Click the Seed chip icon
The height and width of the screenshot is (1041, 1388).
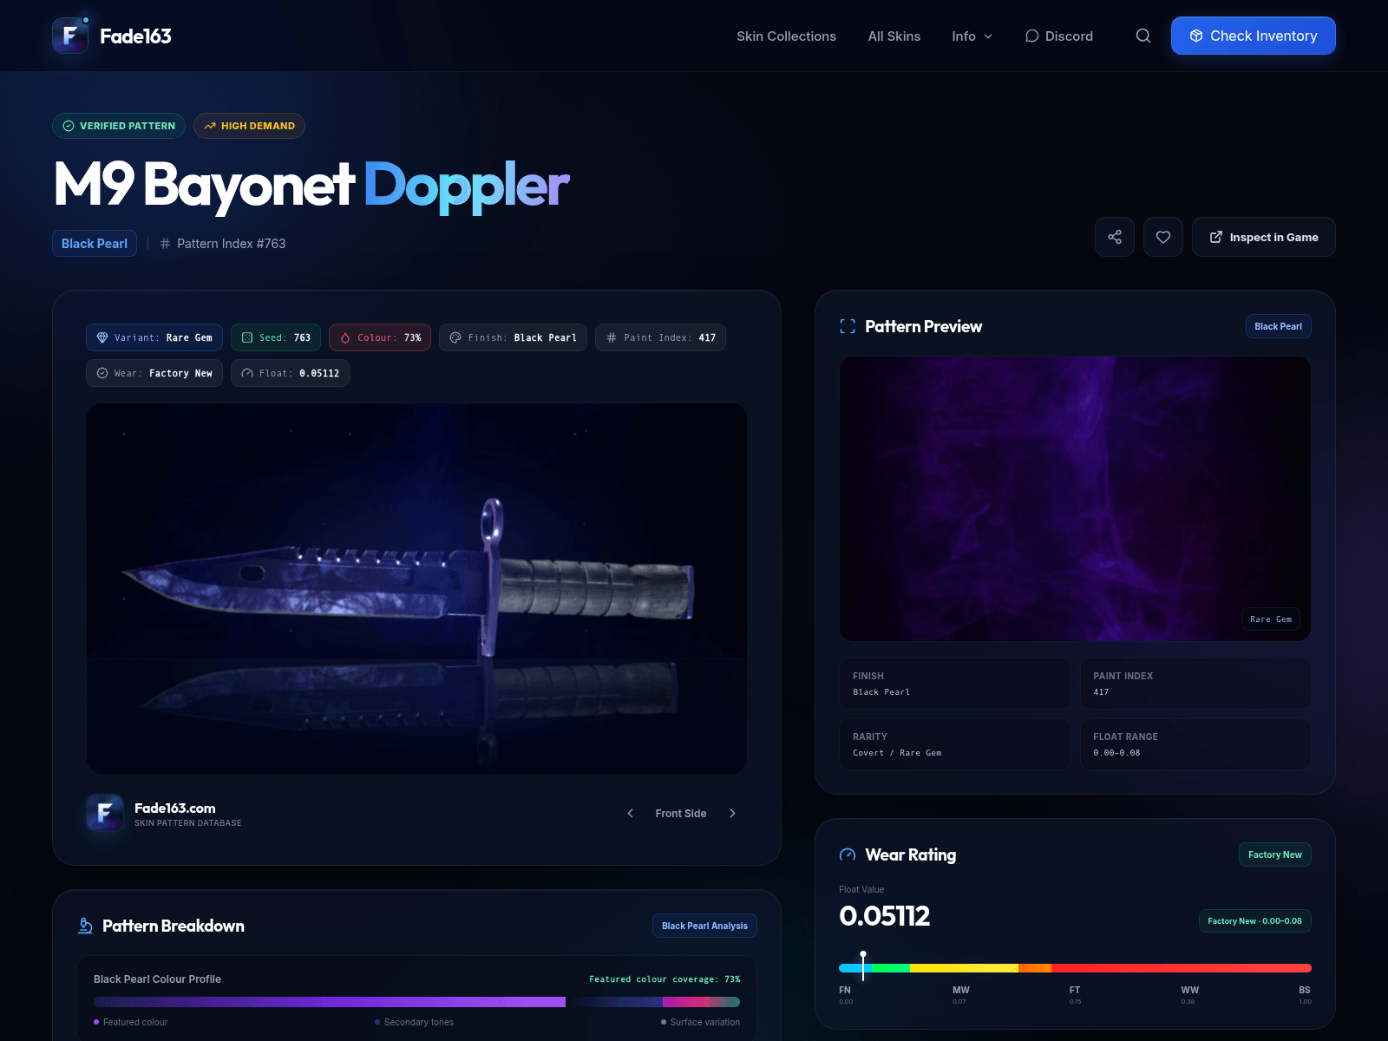(247, 337)
